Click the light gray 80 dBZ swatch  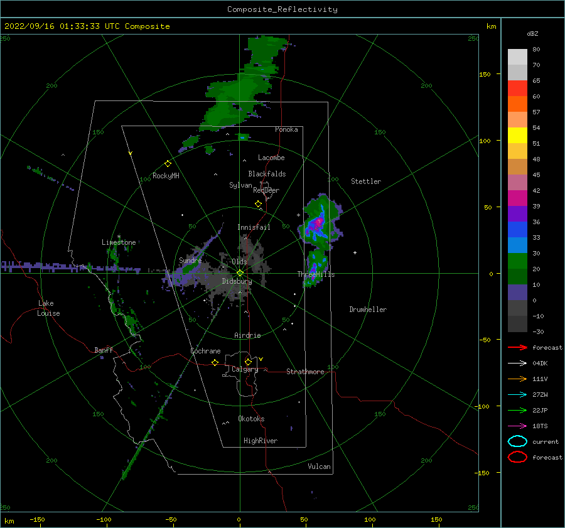point(517,57)
